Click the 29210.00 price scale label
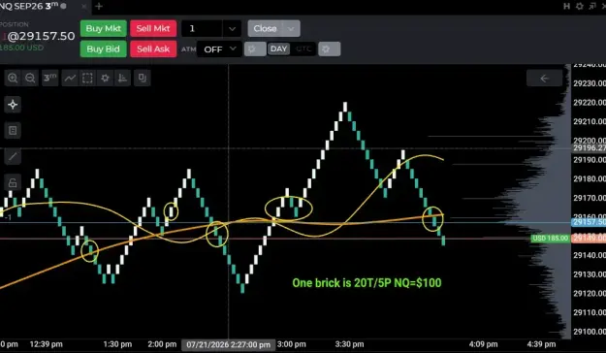606x353 pixels. [x=590, y=121]
